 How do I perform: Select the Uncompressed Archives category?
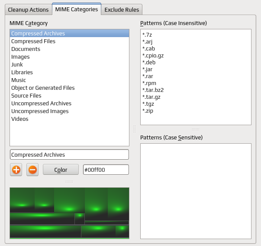tap(69, 103)
